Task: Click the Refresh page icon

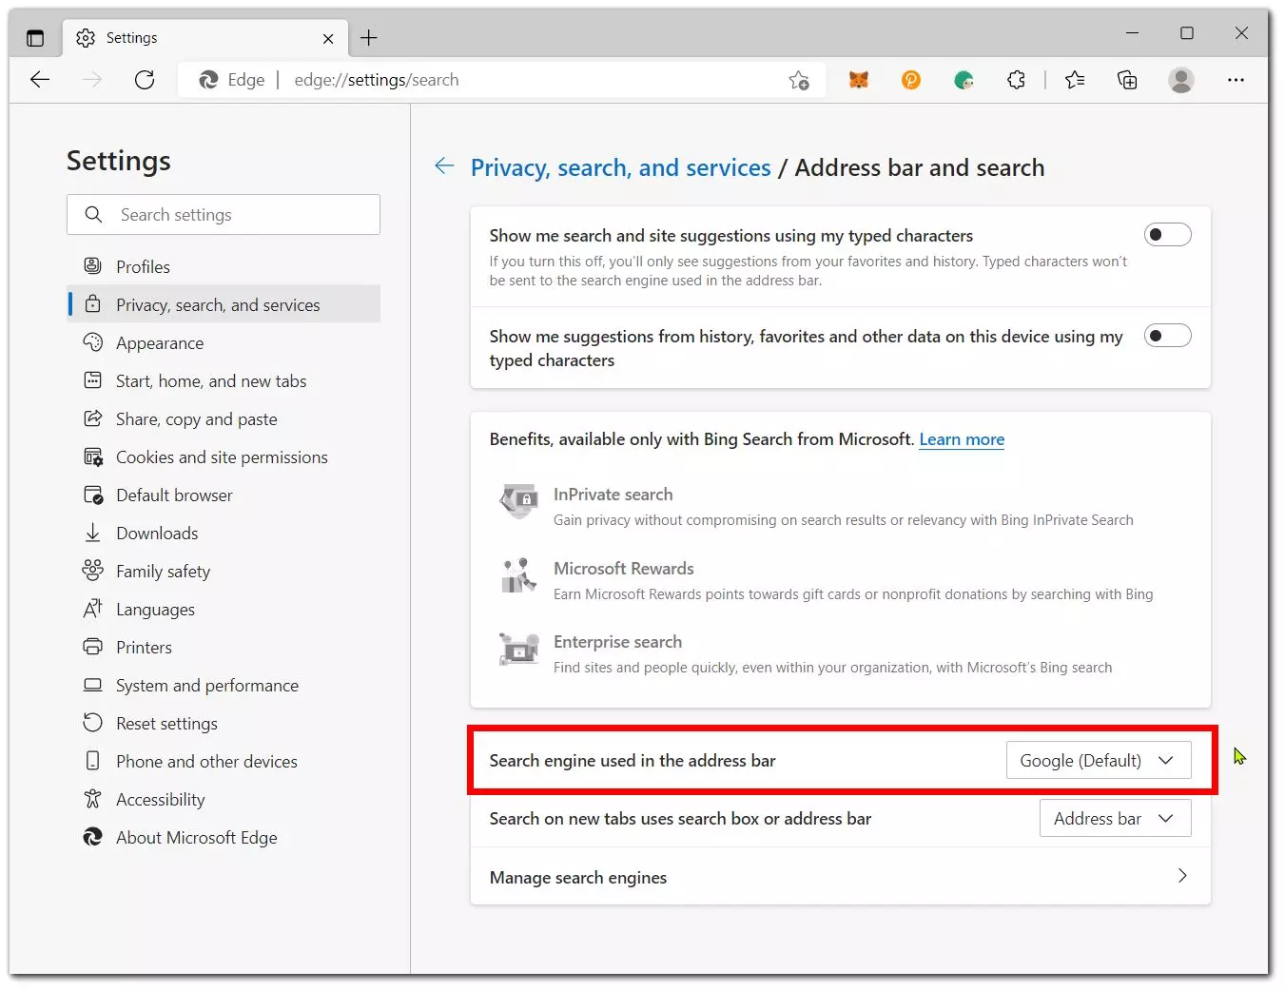Action: (145, 80)
